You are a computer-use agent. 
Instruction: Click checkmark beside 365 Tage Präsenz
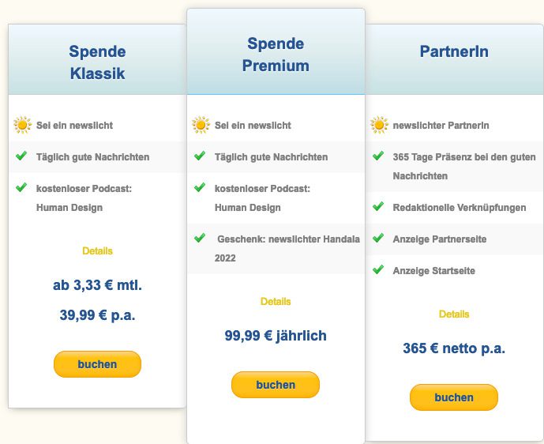[x=378, y=156]
